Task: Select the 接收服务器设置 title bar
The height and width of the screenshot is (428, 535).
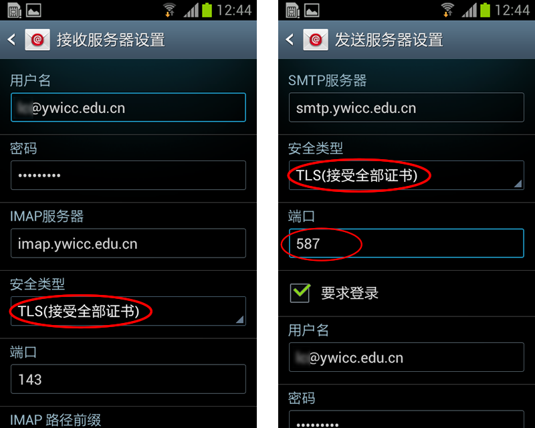Action: [128, 39]
